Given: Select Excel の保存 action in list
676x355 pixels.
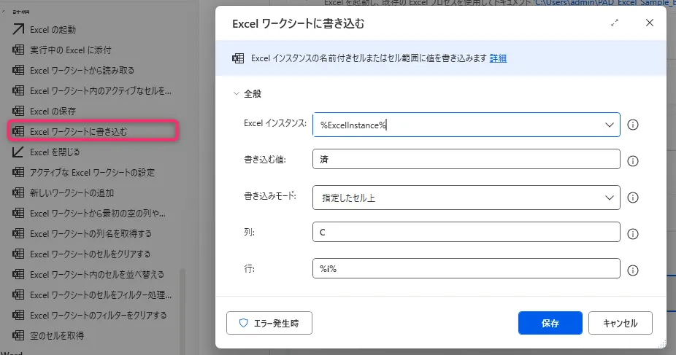Looking at the screenshot, I should 53,111.
